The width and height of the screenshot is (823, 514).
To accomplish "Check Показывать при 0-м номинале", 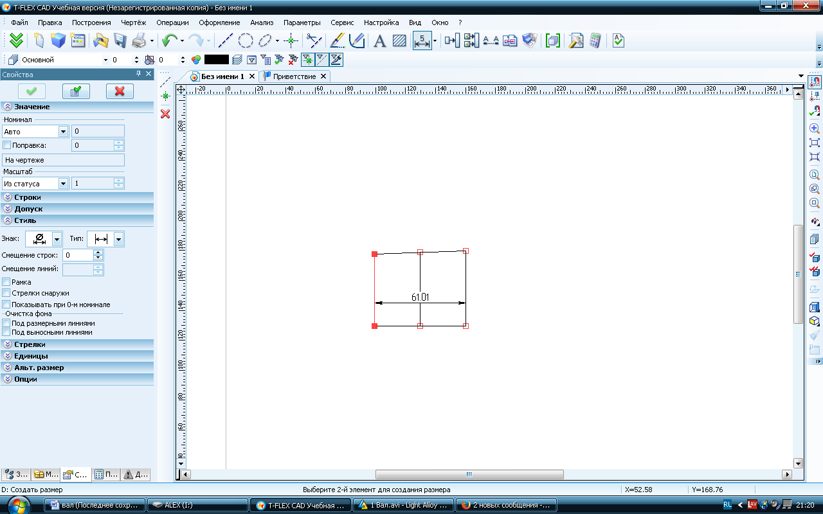I will [6, 304].
